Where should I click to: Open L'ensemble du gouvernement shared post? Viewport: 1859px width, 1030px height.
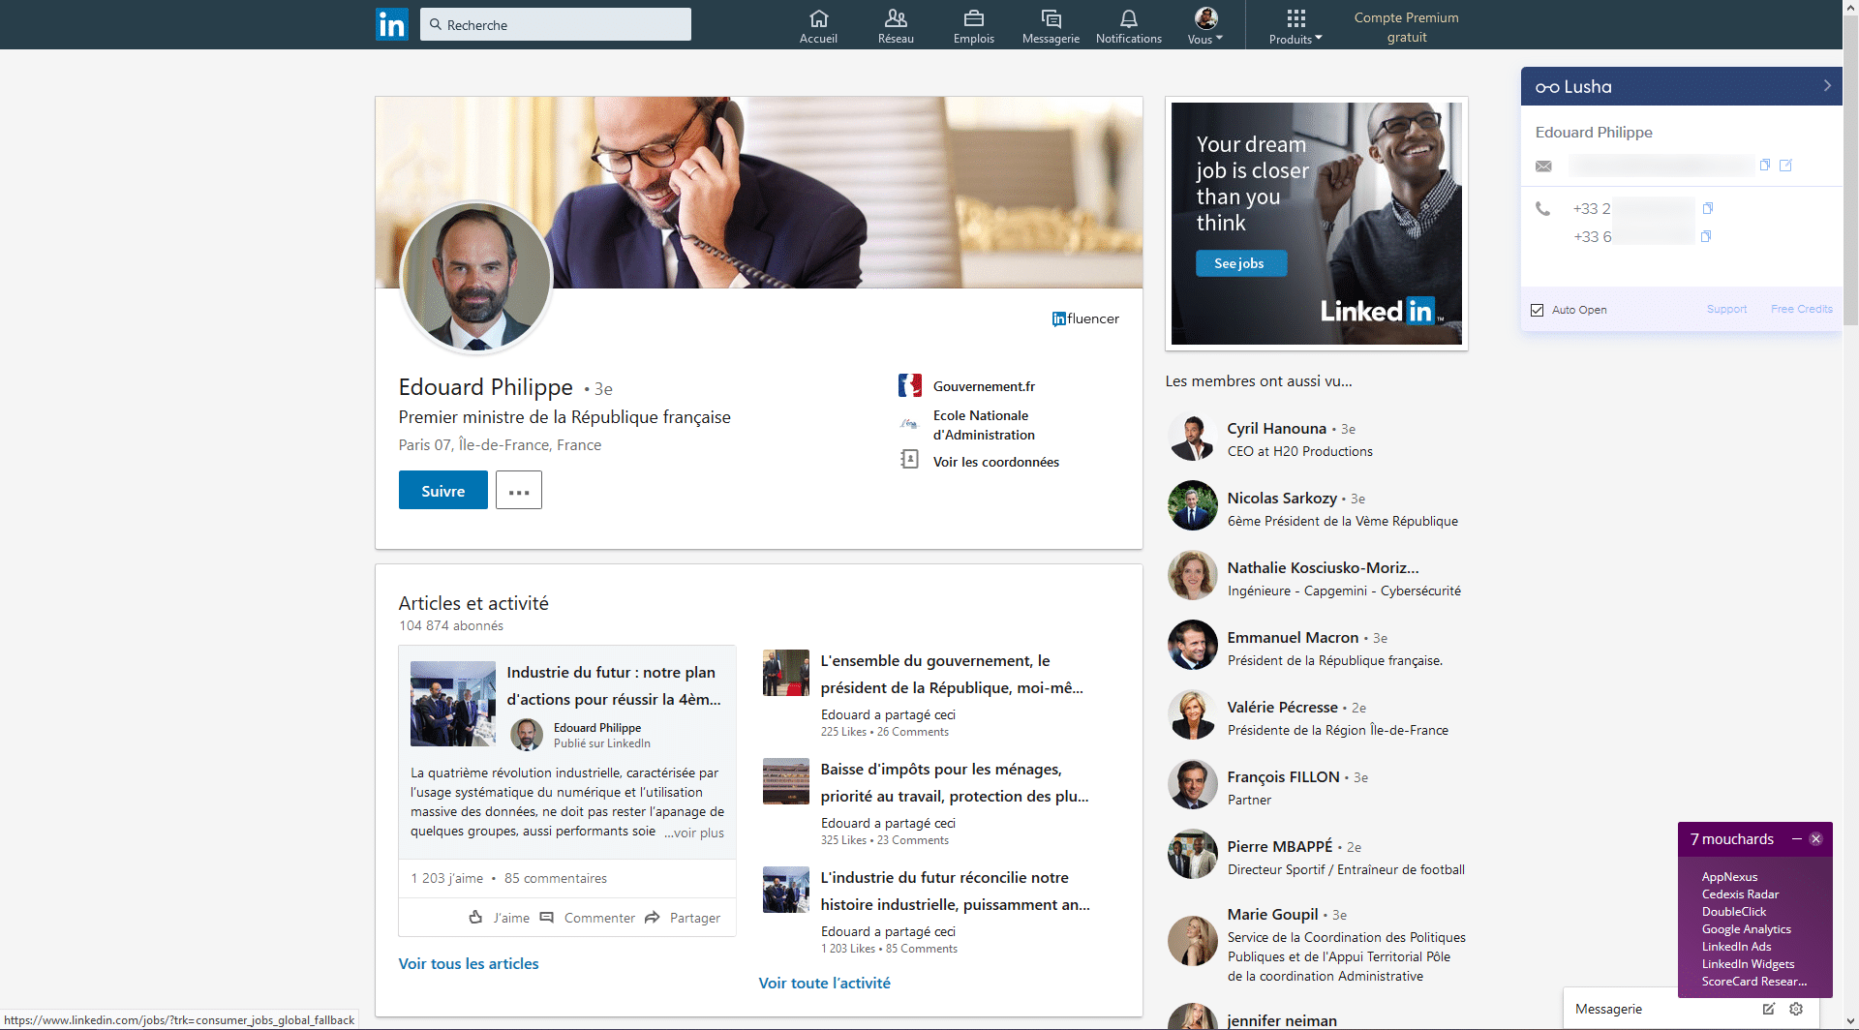click(951, 675)
